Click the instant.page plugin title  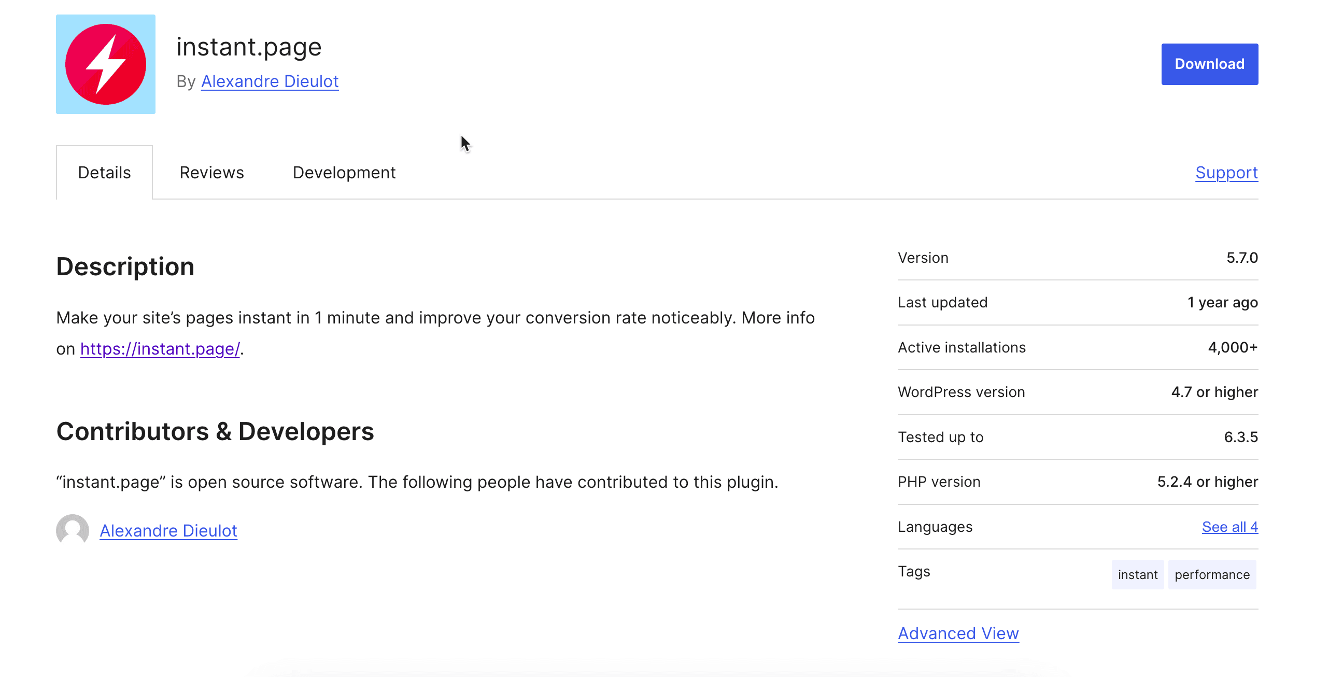coord(249,47)
